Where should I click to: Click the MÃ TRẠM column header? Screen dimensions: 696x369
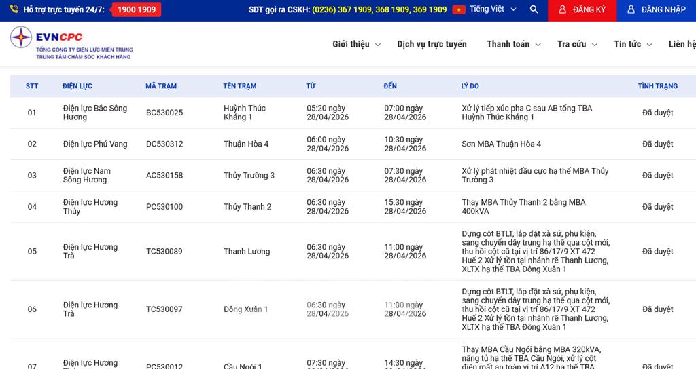[x=161, y=86]
